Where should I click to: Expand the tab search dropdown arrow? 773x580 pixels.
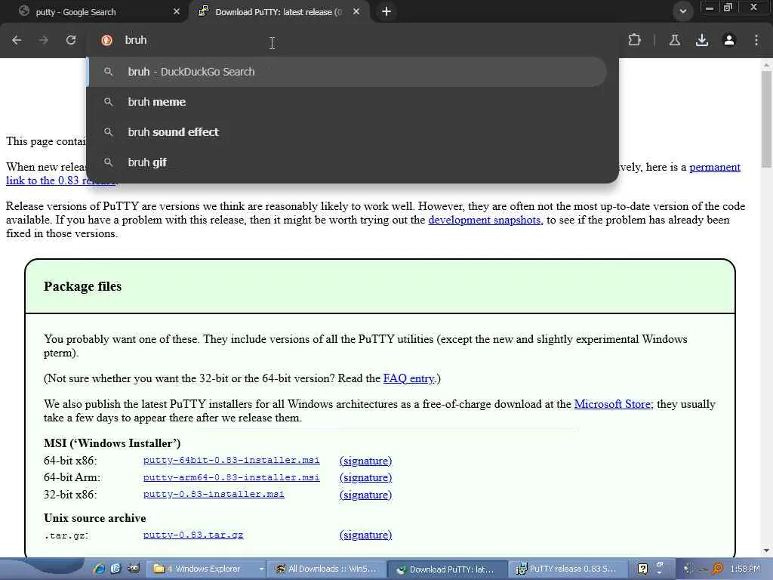(682, 11)
